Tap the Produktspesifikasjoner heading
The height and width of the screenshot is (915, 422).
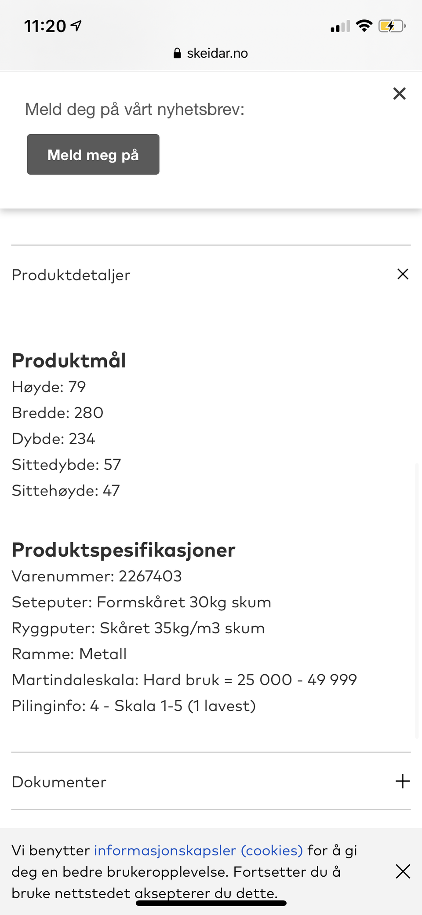coord(124,550)
